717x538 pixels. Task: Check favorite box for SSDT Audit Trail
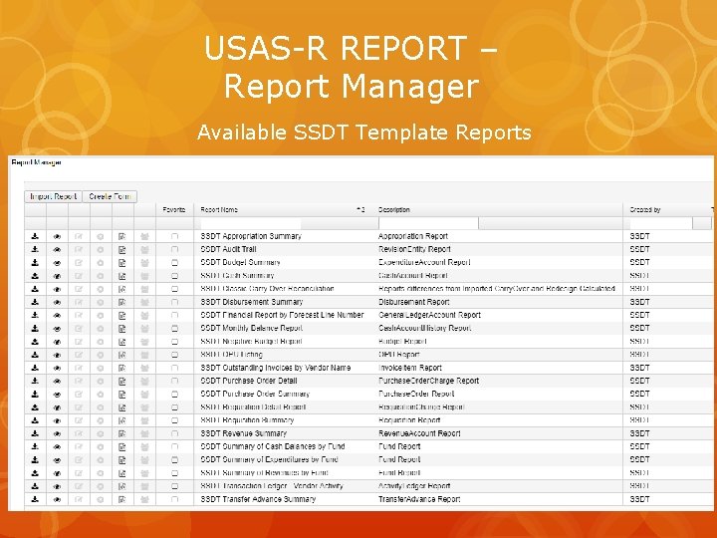(x=174, y=250)
